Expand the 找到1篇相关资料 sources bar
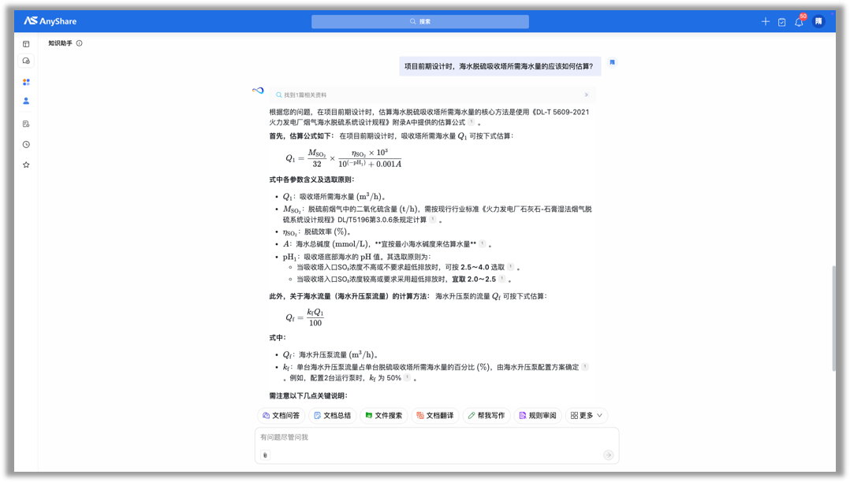 [x=431, y=95]
